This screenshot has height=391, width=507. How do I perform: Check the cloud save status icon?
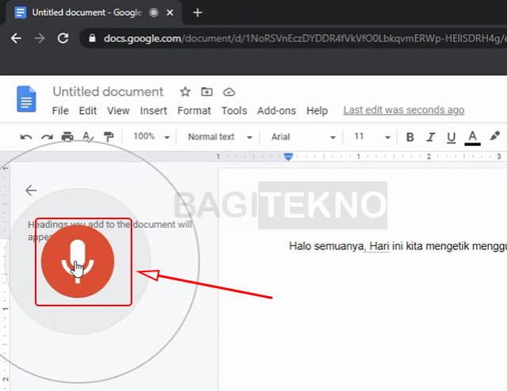click(229, 92)
